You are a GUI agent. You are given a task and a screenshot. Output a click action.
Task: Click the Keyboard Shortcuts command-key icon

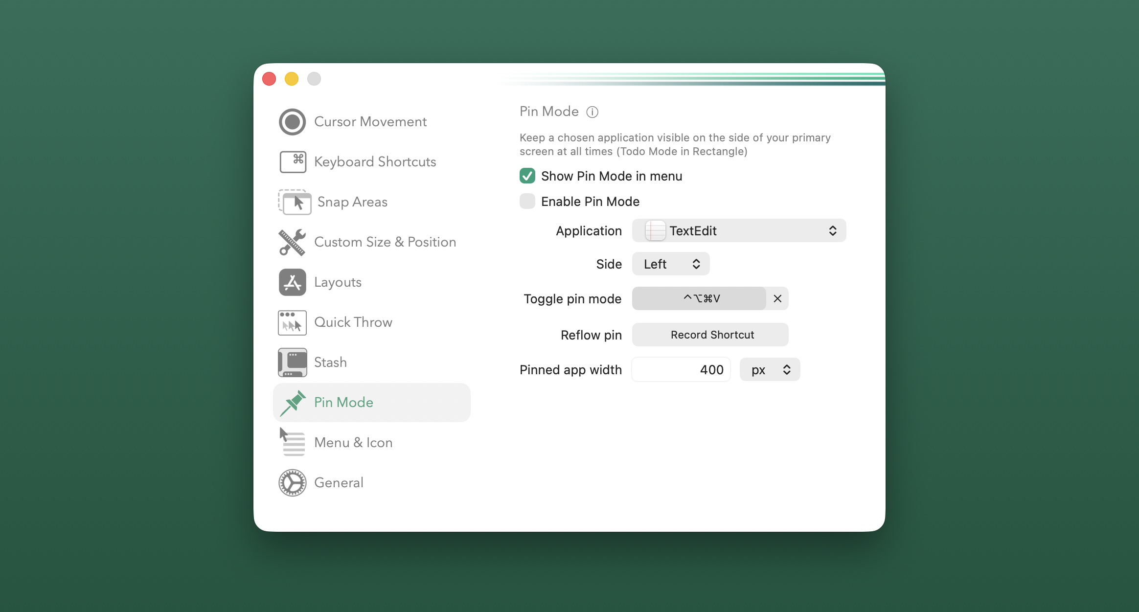293,162
